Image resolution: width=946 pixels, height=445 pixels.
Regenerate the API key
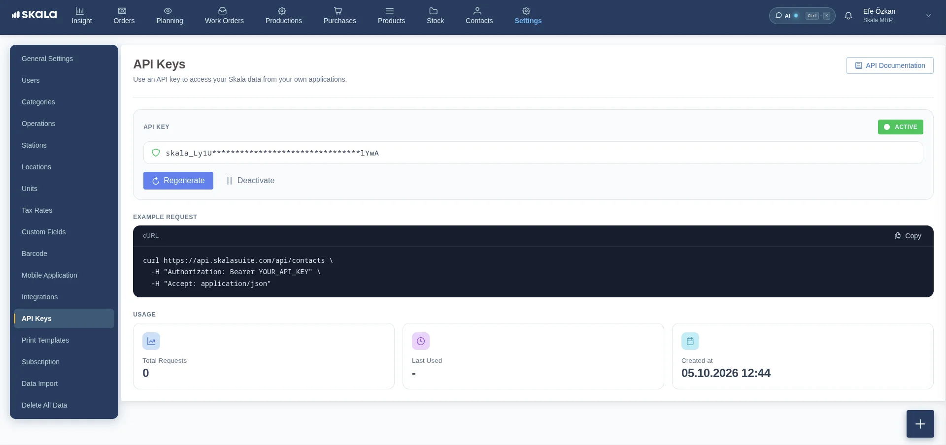(178, 181)
